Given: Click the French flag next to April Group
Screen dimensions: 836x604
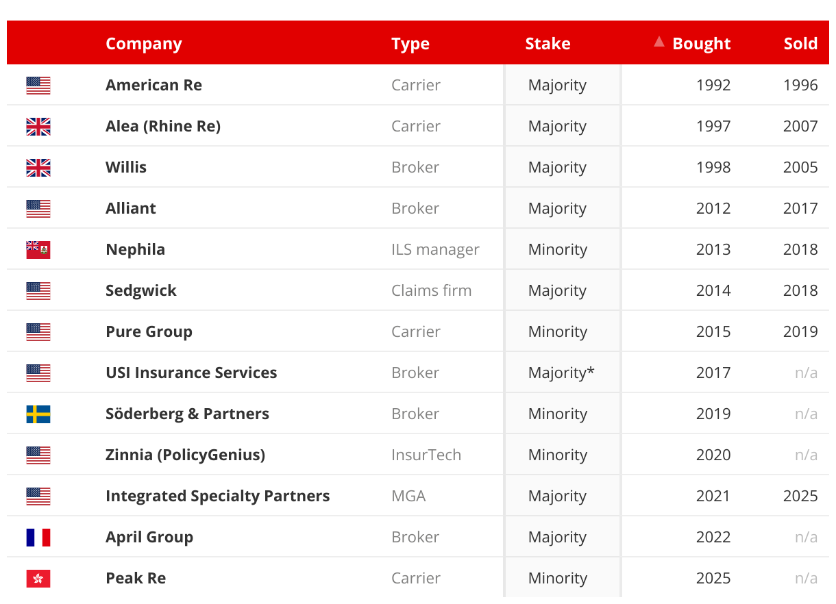Looking at the screenshot, I should 38,538.
